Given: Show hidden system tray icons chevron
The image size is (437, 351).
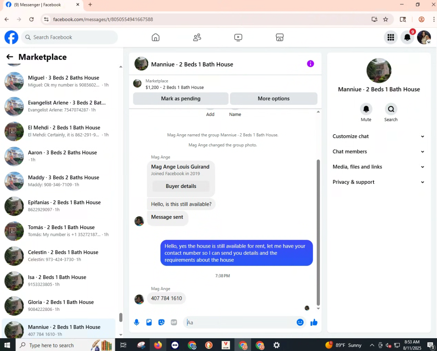Looking at the screenshot, I should [372, 345].
